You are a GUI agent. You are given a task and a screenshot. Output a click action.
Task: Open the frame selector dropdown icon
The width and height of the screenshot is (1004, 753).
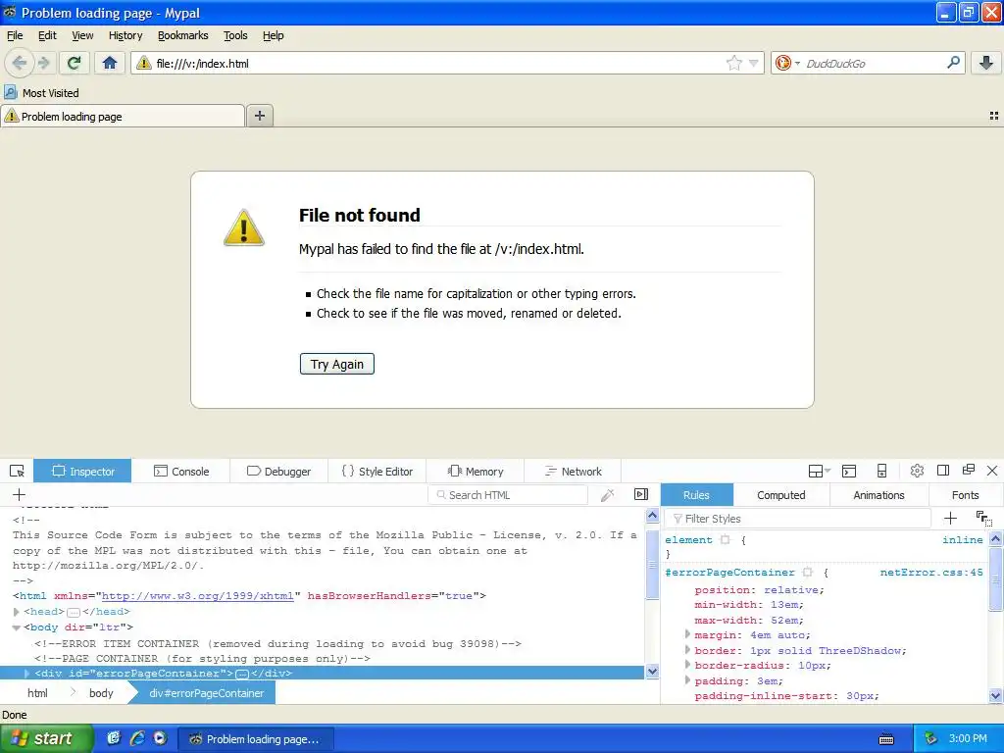(x=819, y=472)
